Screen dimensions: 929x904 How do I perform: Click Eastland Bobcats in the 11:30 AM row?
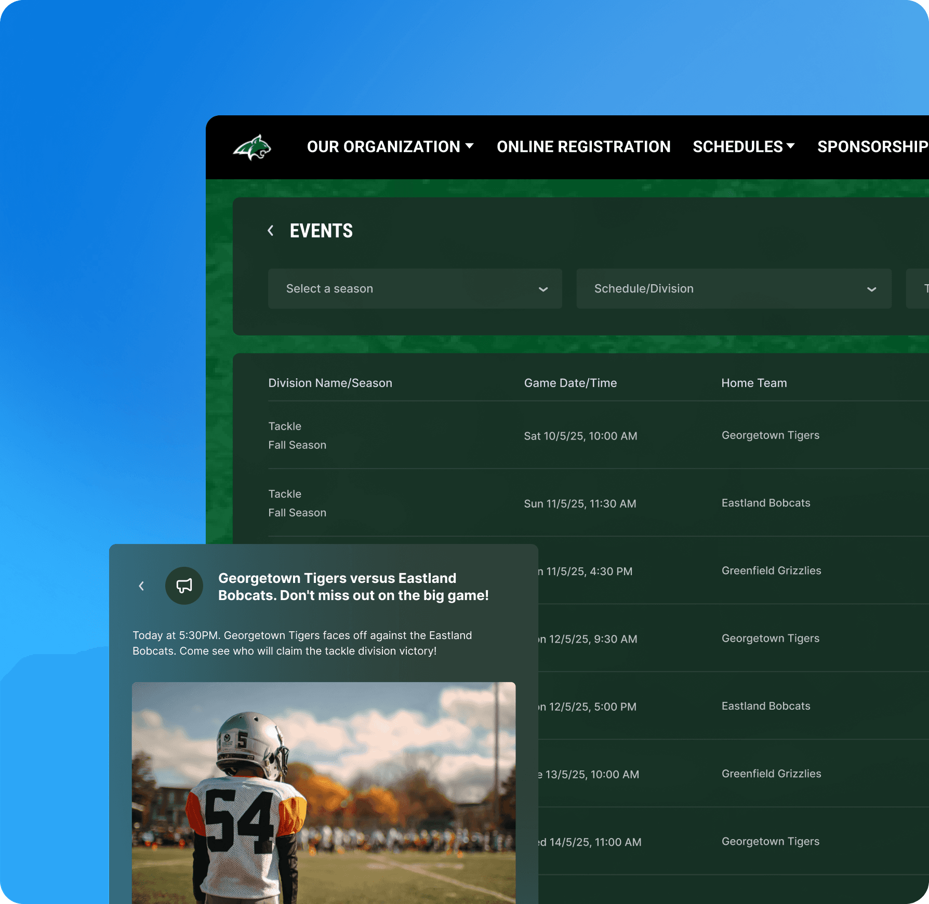click(x=766, y=503)
